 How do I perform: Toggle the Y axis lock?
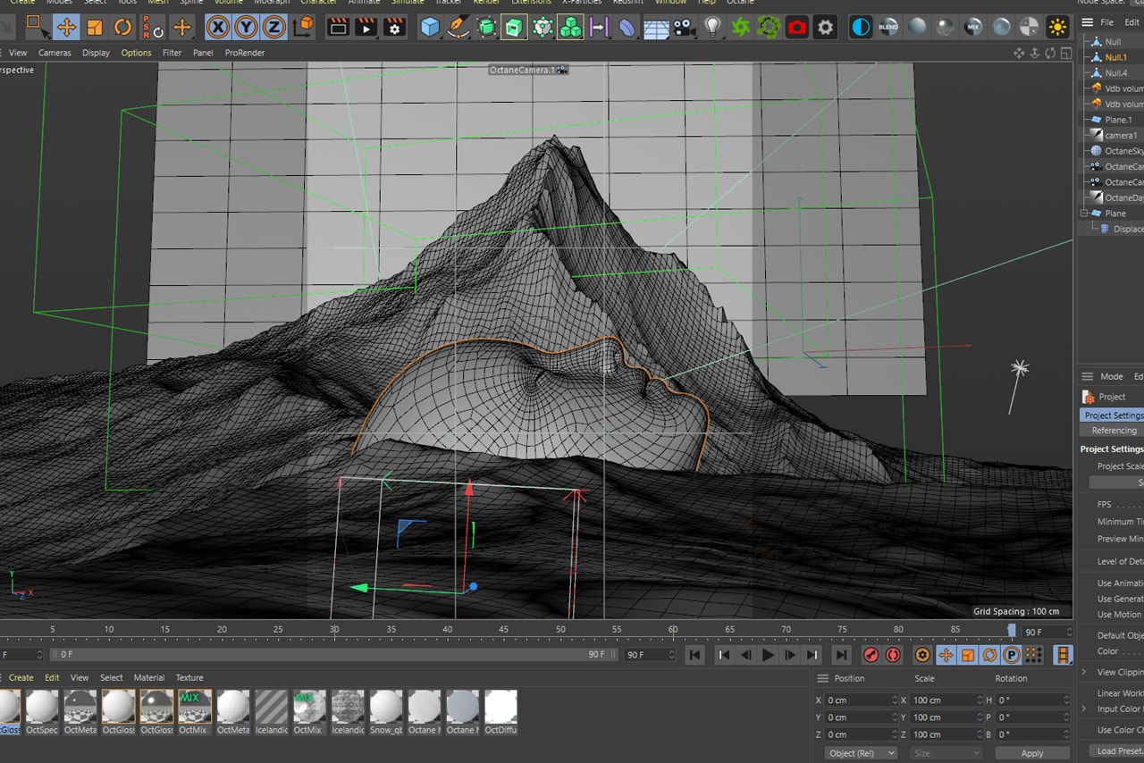[x=246, y=27]
